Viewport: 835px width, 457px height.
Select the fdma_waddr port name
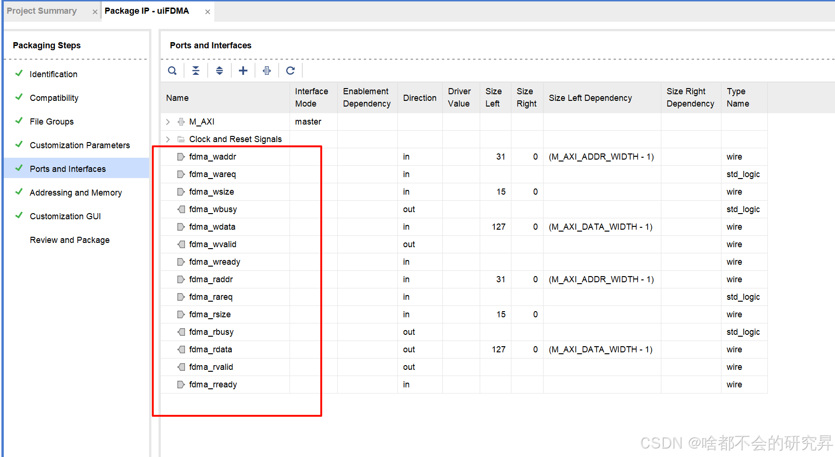point(212,157)
